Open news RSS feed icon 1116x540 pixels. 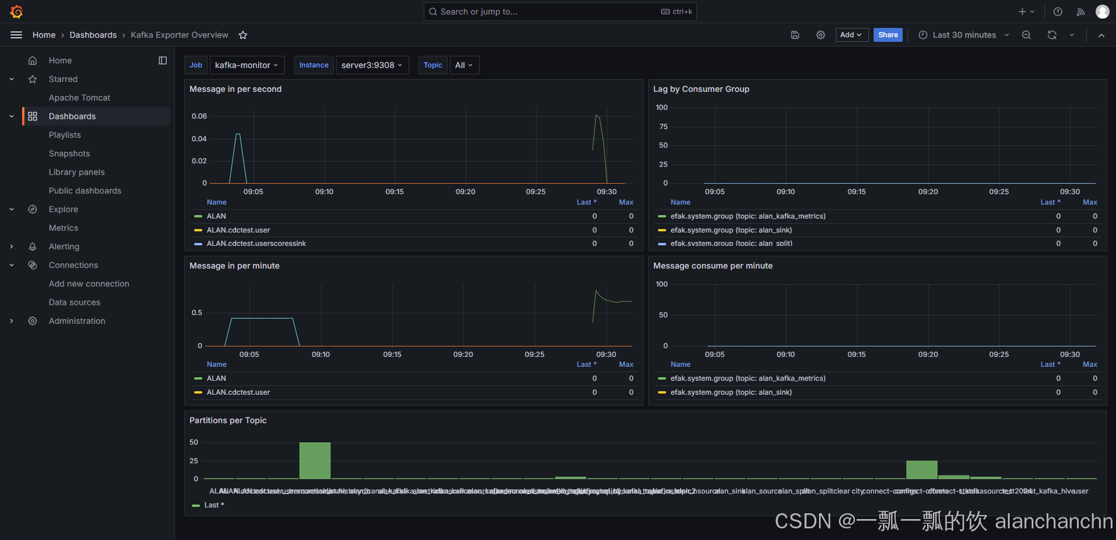[x=1081, y=12]
